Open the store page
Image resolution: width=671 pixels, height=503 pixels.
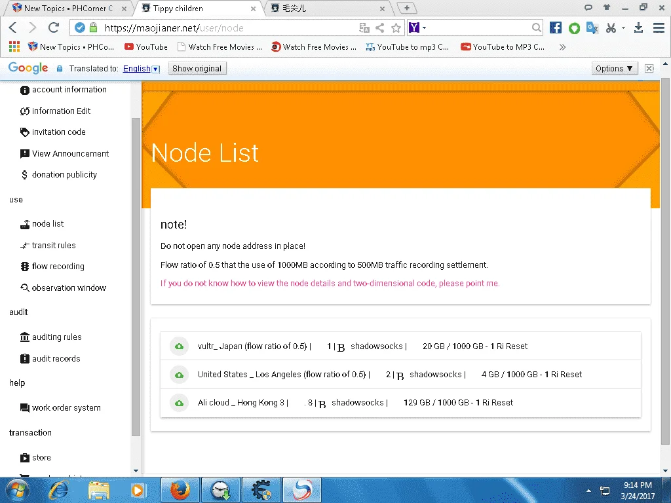point(35,458)
